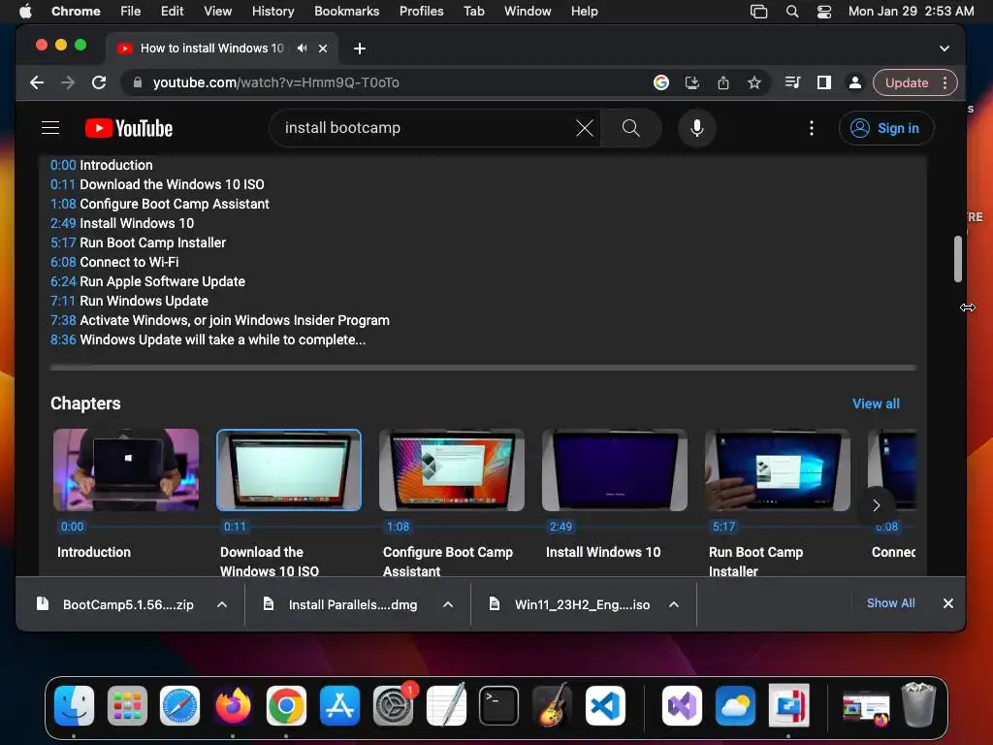
Task: Open System Preferences from the Dock
Action: point(394,706)
